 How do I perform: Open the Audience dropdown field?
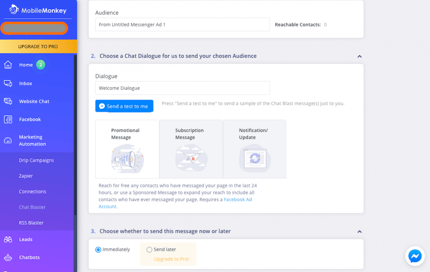click(x=183, y=24)
